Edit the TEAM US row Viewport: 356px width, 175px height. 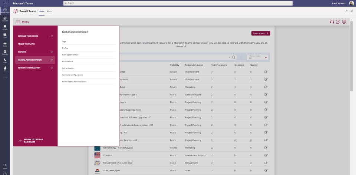click(x=266, y=155)
